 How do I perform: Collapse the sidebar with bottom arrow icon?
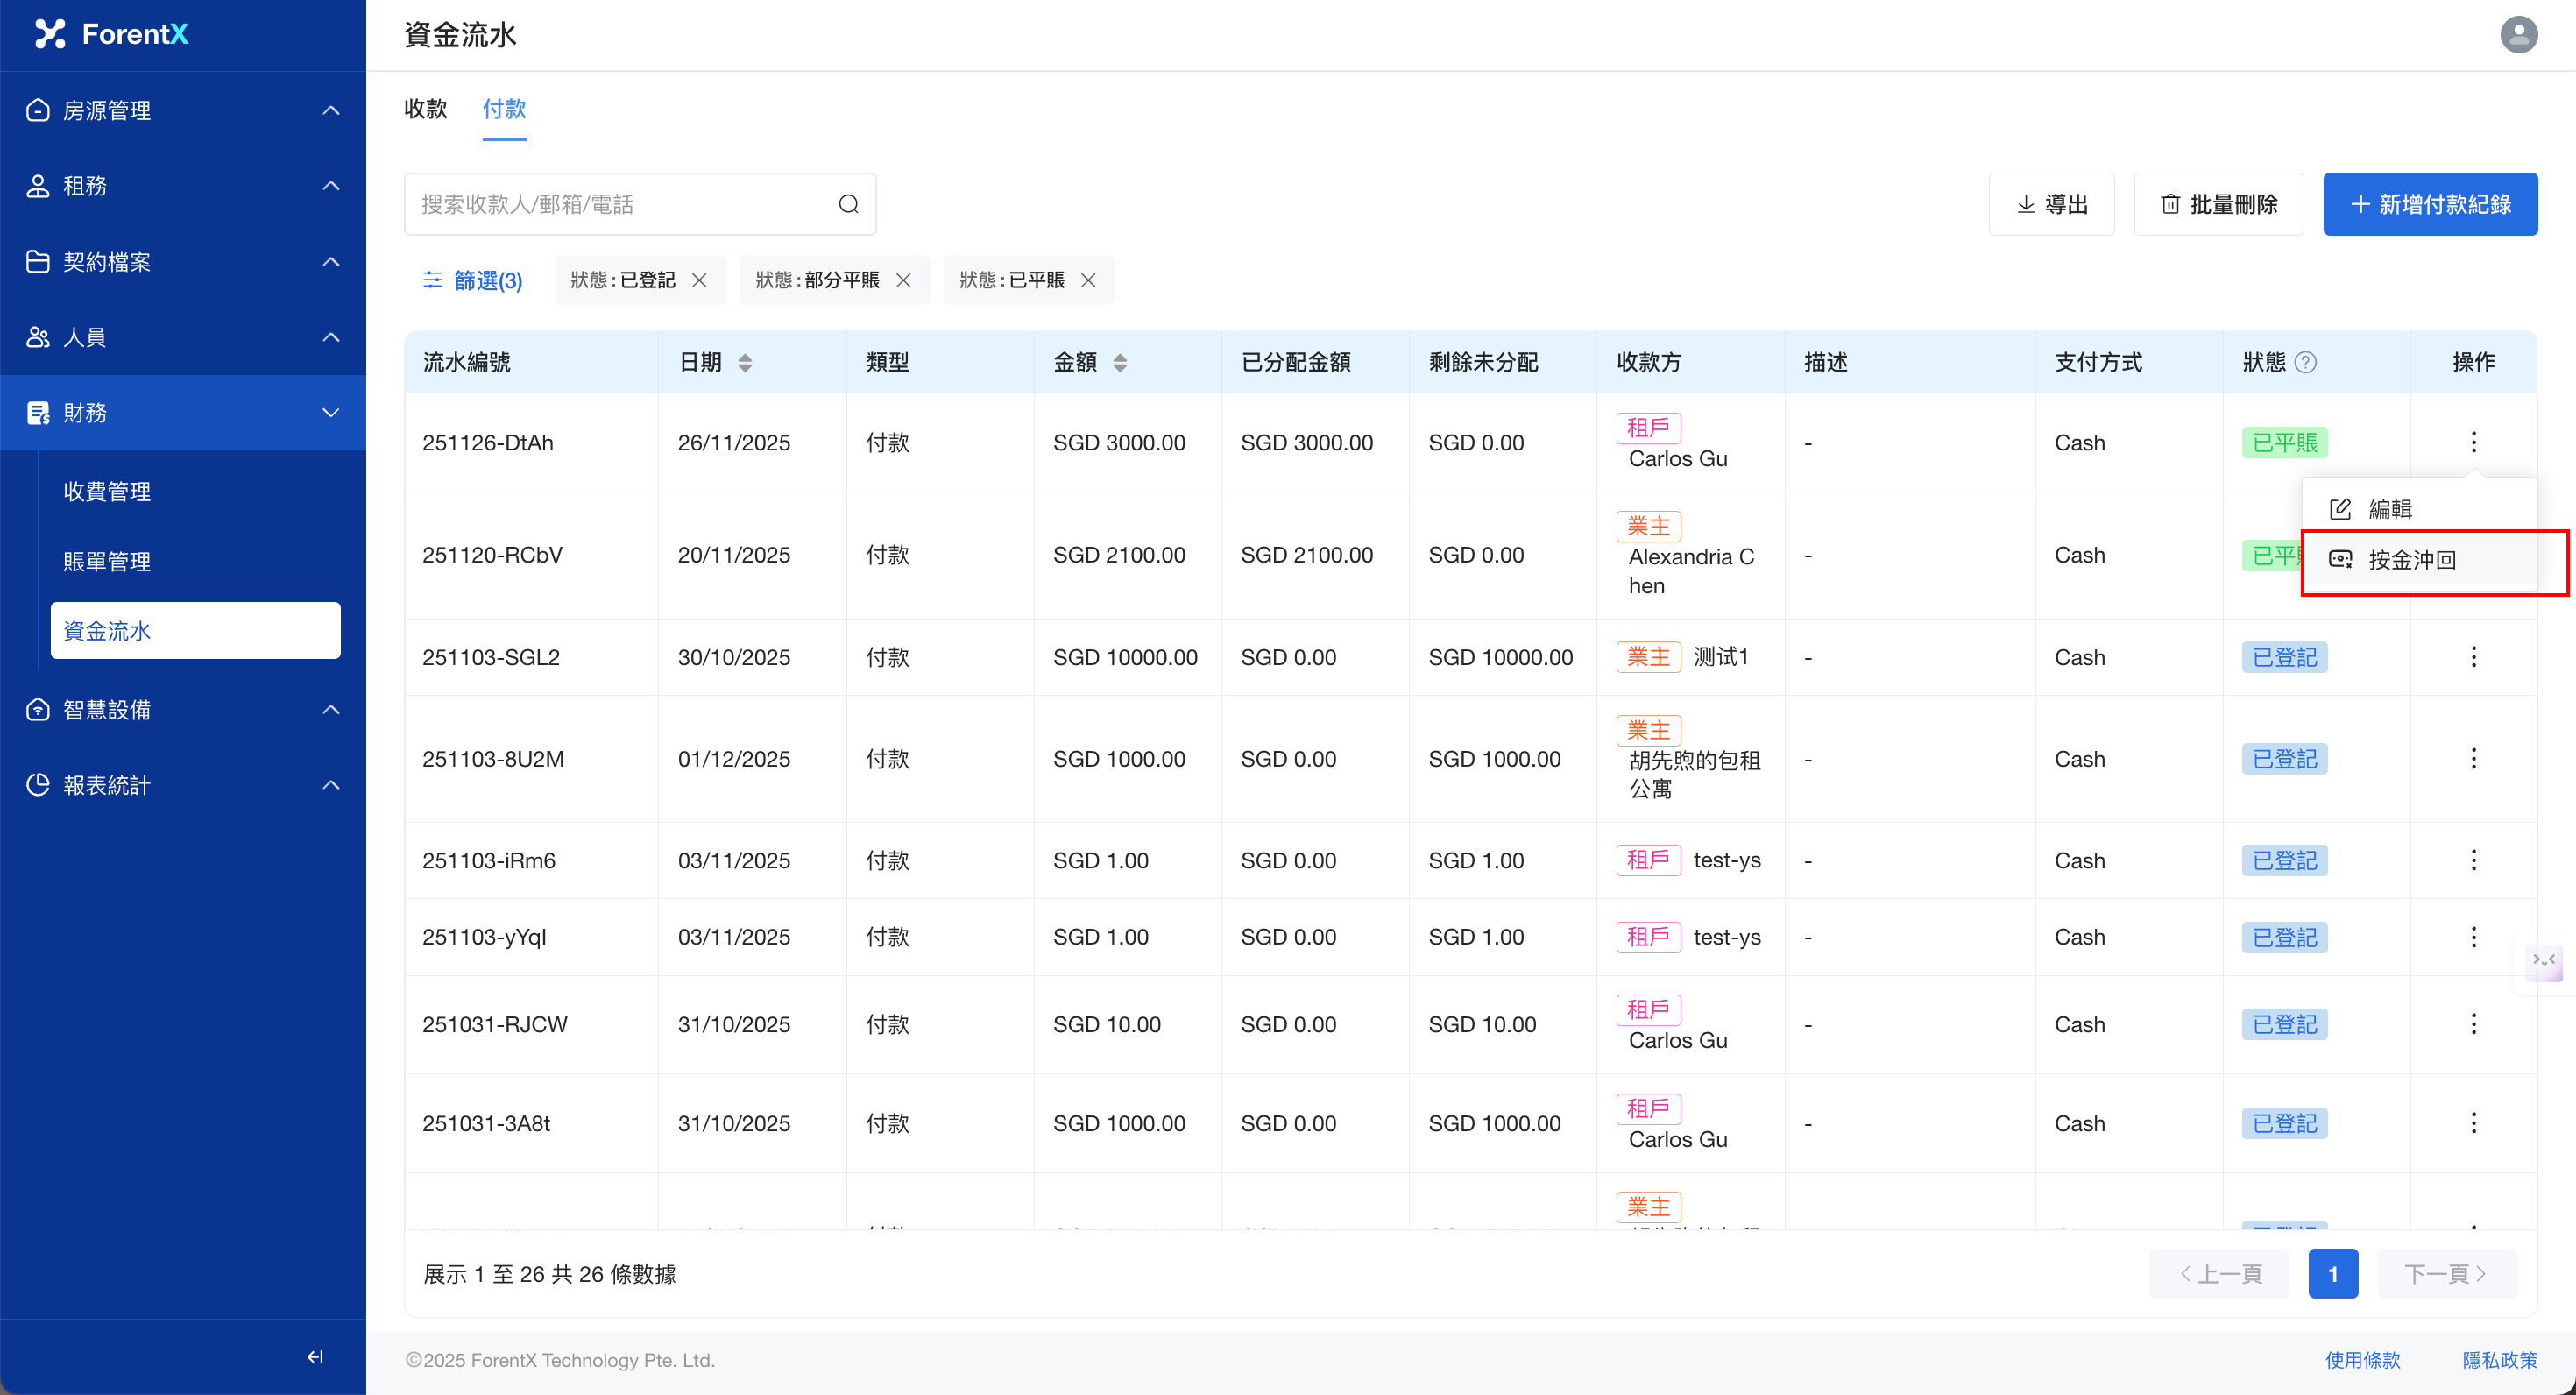pos(315,1356)
